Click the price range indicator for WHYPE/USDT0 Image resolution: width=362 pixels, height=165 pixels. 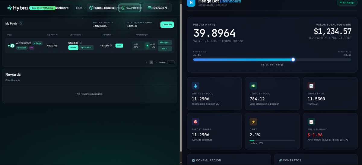point(144,46)
